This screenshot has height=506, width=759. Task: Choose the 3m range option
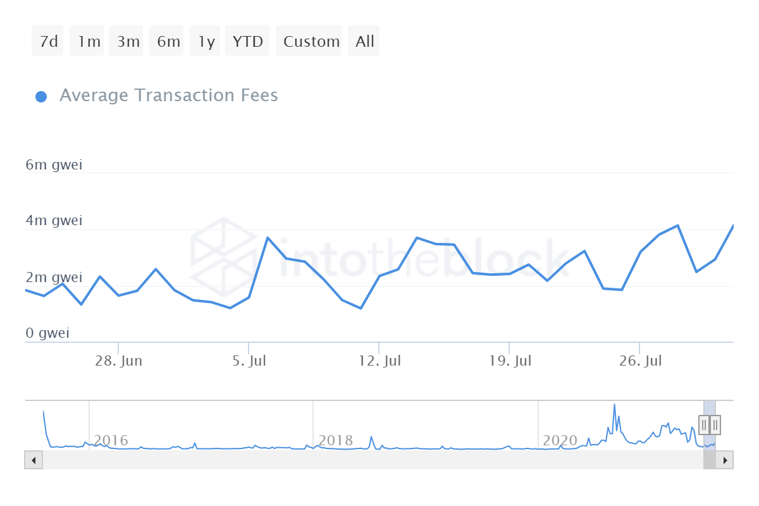click(128, 42)
